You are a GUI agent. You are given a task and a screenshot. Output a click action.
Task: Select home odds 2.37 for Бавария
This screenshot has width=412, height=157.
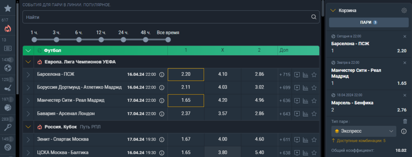[186, 114]
